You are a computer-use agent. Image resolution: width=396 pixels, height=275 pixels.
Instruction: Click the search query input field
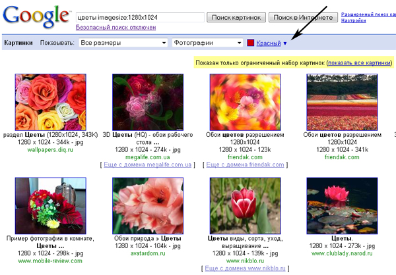click(140, 17)
